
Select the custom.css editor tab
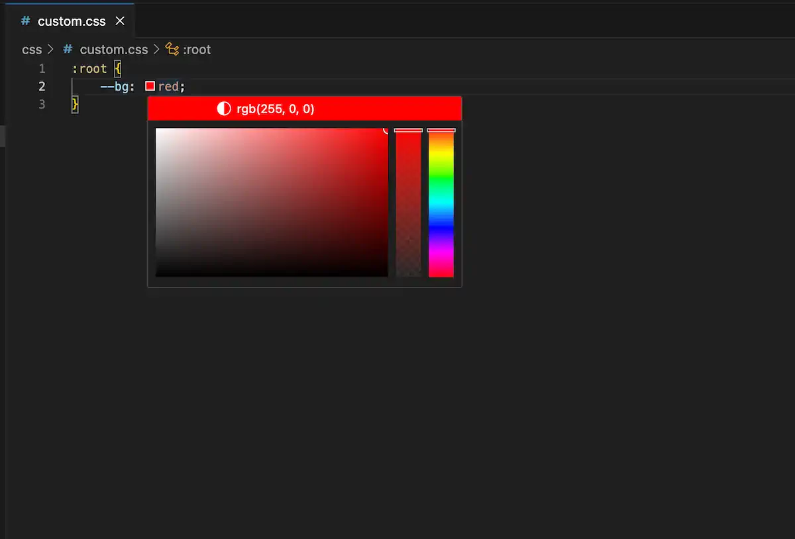point(72,21)
